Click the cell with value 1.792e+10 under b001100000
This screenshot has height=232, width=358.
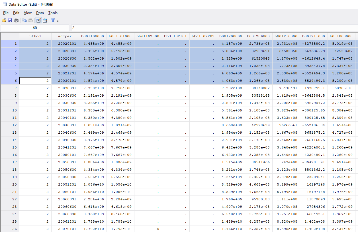point(93,229)
